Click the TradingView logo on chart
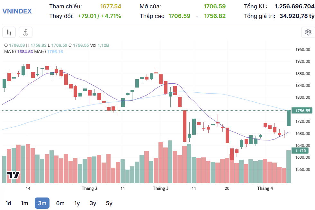Image resolution: width=315 pixels, height=210 pixels. [x=14, y=175]
